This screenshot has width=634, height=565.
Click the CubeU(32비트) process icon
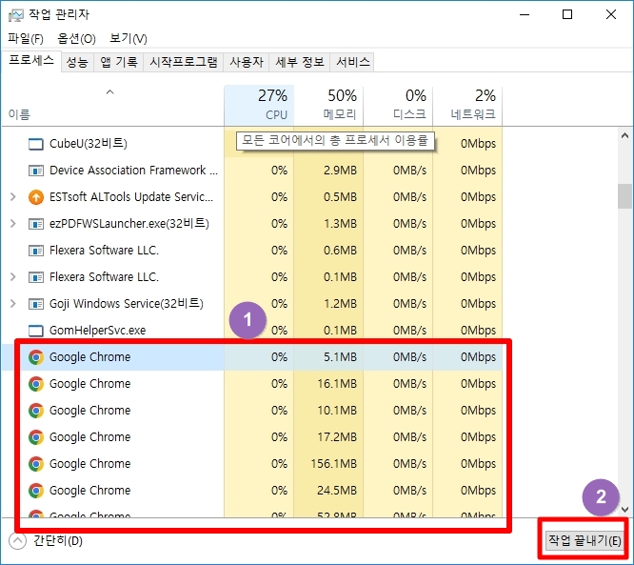tap(35, 144)
